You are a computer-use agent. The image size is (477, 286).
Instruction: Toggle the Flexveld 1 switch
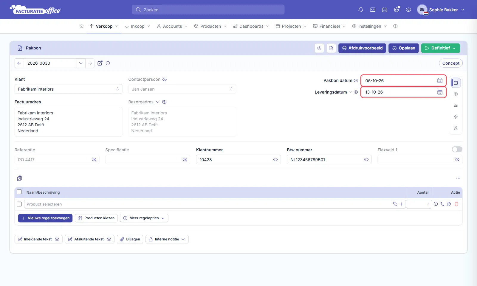coord(457,149)
